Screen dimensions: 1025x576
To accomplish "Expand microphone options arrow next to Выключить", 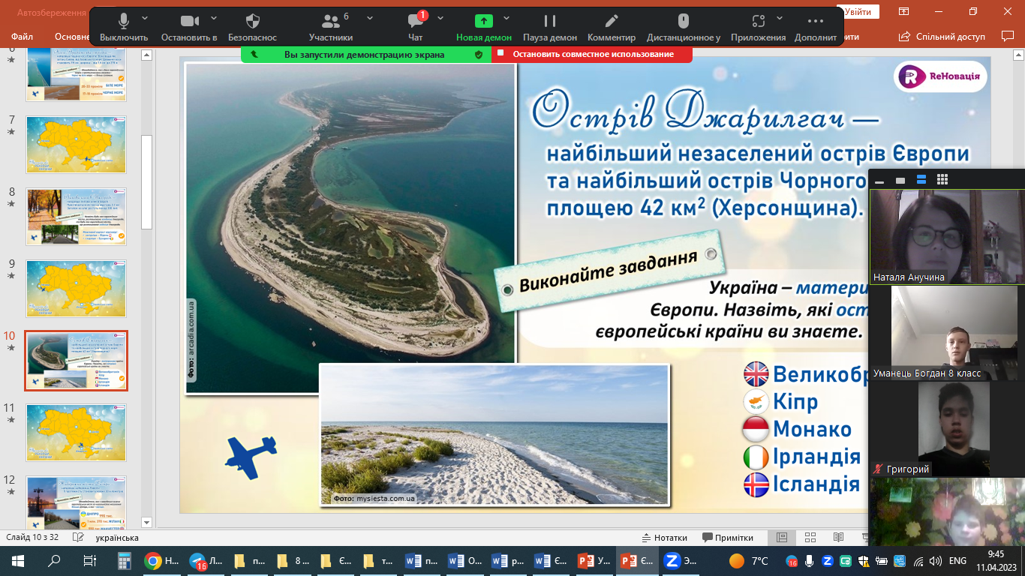I will click(x=145, y=18).
